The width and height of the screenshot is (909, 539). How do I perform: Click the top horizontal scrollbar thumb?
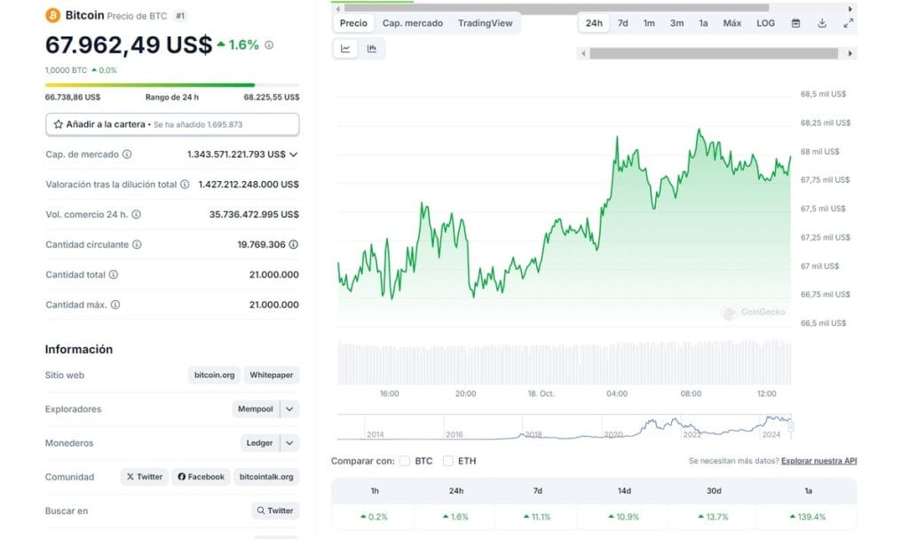557,9
